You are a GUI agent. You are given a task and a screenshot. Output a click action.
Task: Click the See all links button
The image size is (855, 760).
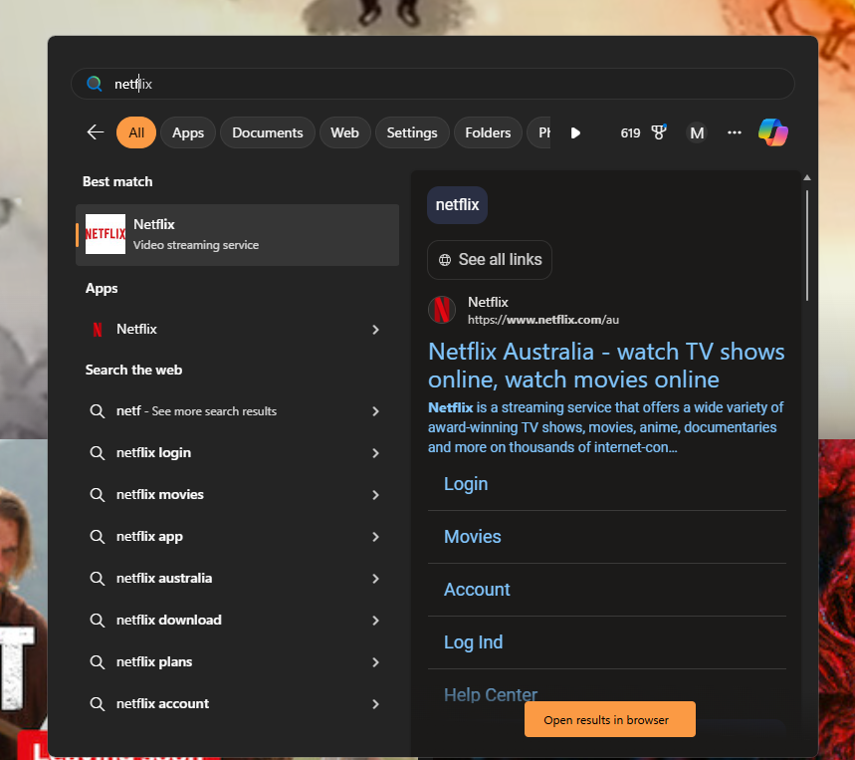tap(489, 260)
